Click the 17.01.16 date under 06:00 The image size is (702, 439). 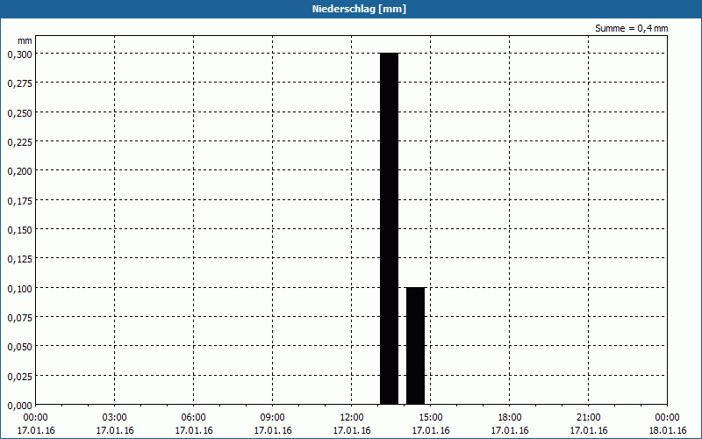193,430
